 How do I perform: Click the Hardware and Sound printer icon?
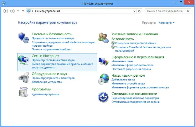pyautogui.click(x=24, y=78)
